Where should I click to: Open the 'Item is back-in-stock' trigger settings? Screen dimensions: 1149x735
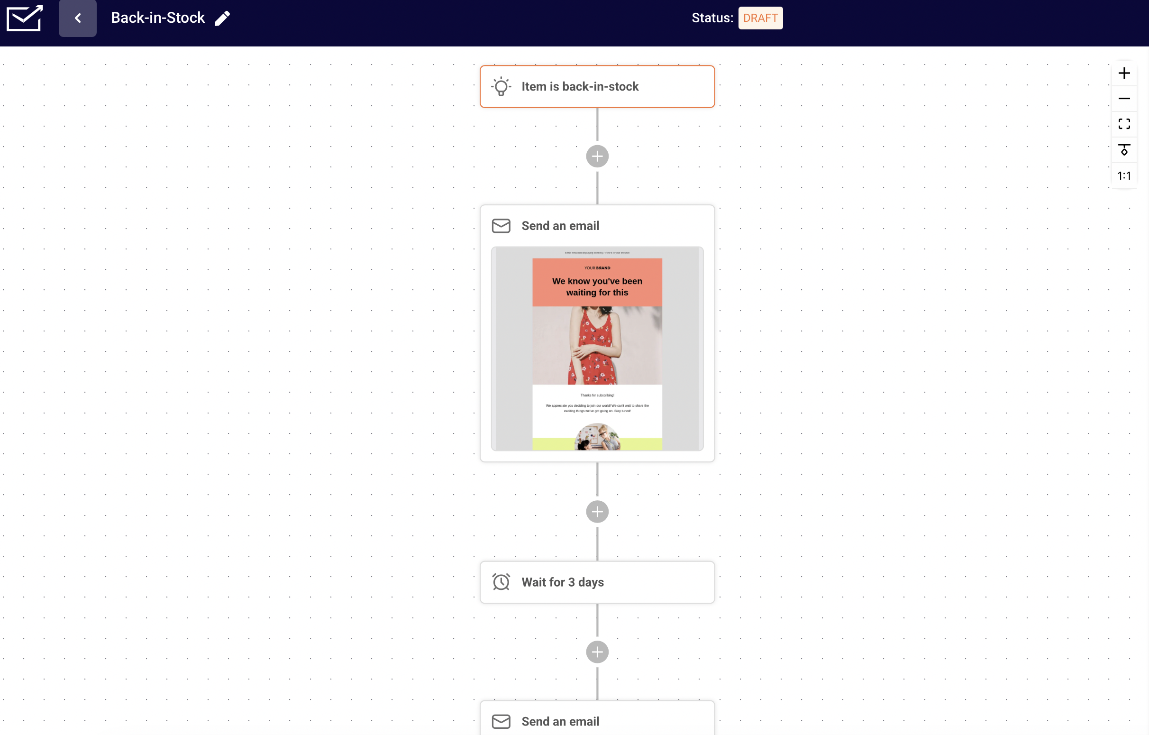click(x=597, y=86)
